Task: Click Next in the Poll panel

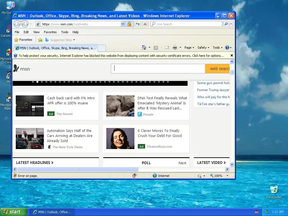Action: (x=182, y=163)
